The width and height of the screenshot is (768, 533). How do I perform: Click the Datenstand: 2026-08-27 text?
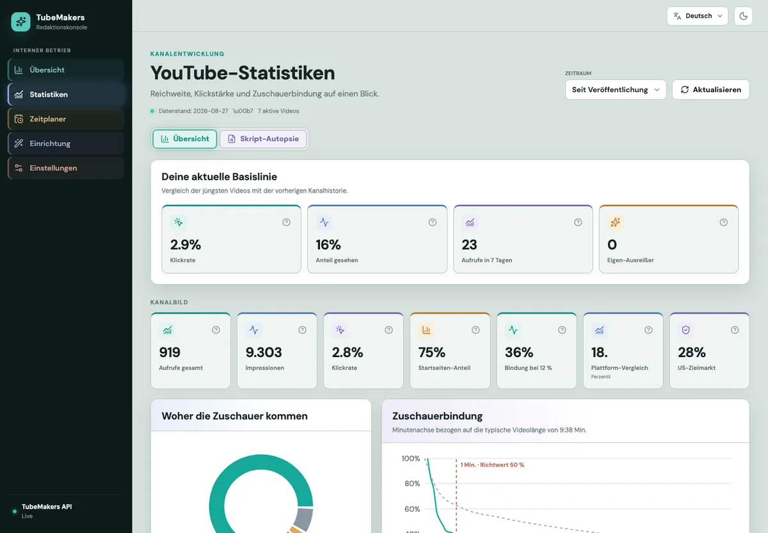(193, 111)
